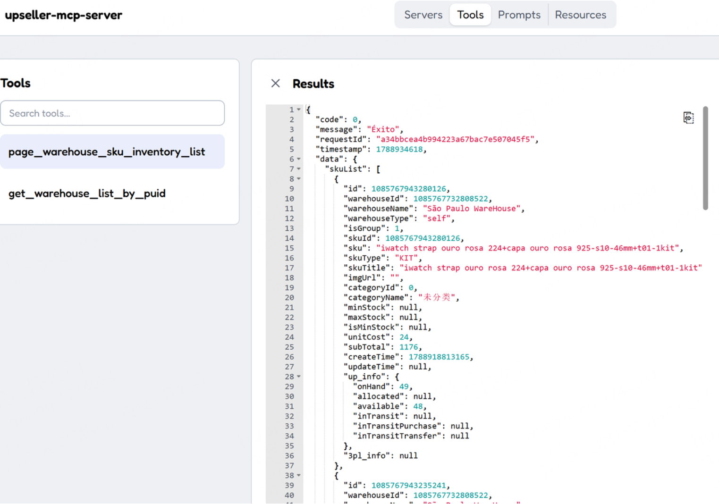Click the "inTransit": null line 32
Image resolution: width=719 pixels, height=504 pixels.
395,416
